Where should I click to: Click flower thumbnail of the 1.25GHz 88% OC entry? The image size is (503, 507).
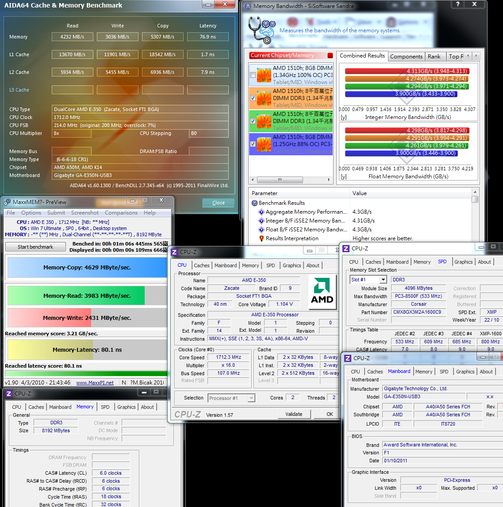click(264, 144)
